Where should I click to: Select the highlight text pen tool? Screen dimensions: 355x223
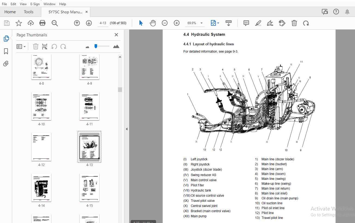[258, 23]
